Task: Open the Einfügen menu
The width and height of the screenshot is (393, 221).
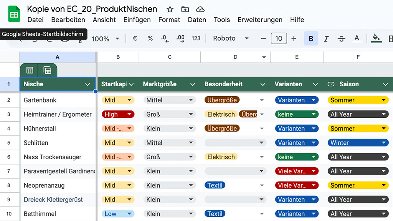Action: 137,20
